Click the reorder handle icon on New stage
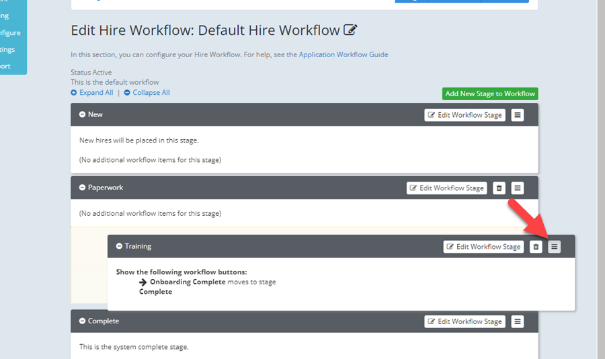This screenshot has height=359, width=605. [518, 115]
